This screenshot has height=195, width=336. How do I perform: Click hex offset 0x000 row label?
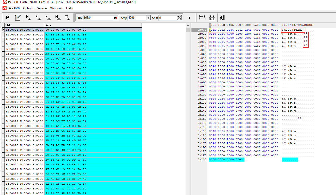click(202, 30)
